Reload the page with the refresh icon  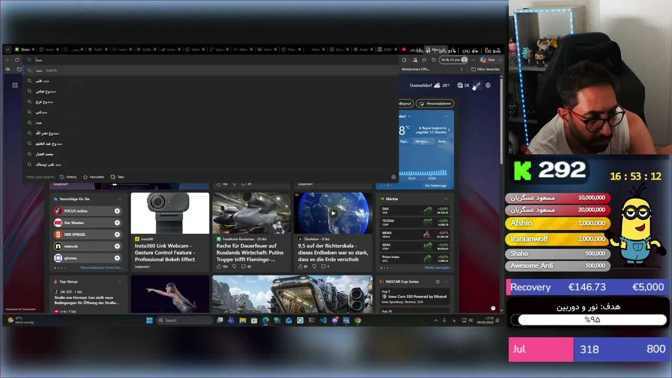pos(17,60)
